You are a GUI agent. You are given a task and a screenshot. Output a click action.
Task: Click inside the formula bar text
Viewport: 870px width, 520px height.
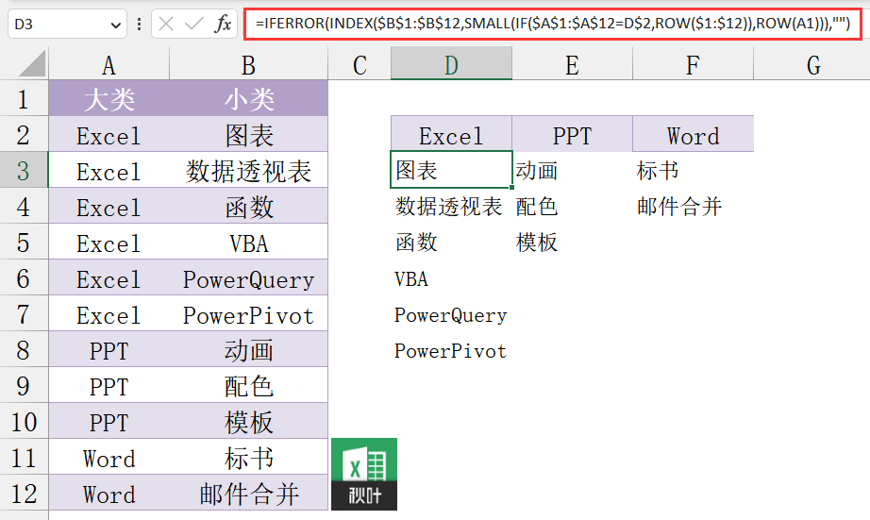coord(553,24)
